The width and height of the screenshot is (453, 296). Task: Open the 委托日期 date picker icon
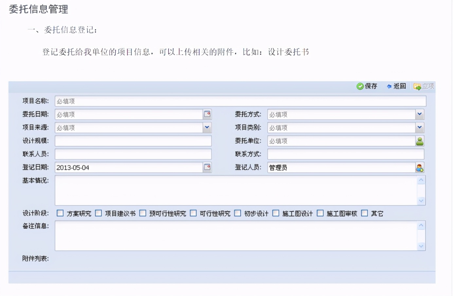[x=207, y=114]
